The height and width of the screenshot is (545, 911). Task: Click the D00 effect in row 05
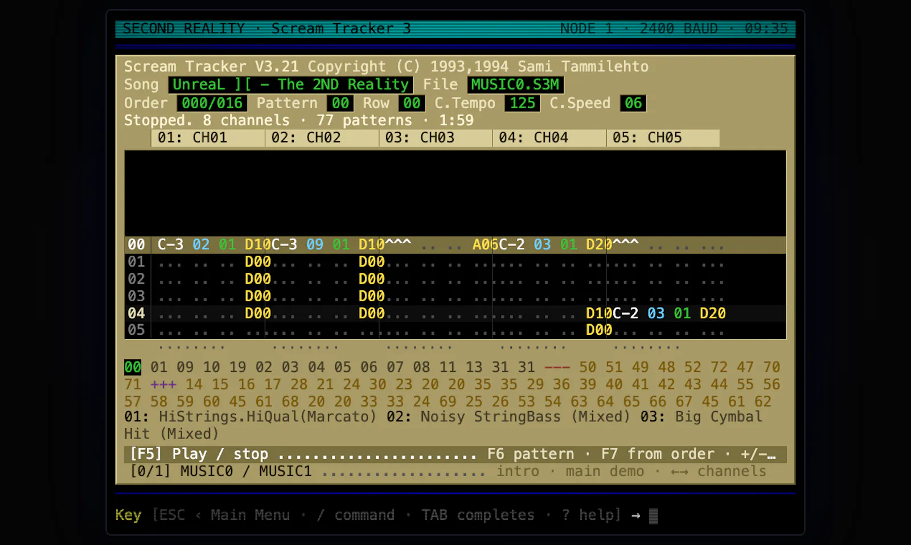pyautogui.click(x=599, y=330)
